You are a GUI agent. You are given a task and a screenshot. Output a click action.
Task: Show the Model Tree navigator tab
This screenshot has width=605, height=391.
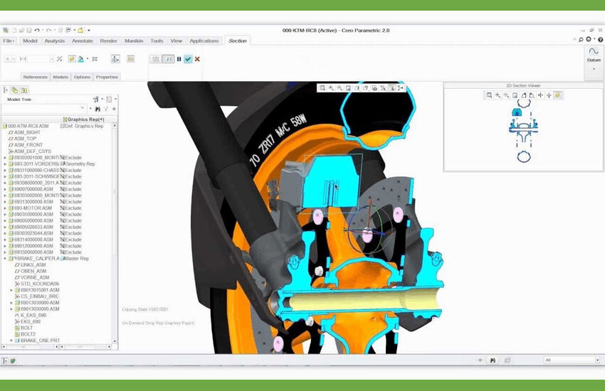[x=6, y=90]
